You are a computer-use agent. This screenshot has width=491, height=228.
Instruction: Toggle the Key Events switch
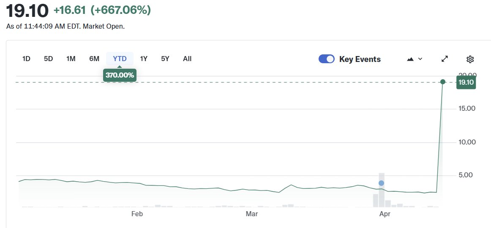click(x=326, y=59)
